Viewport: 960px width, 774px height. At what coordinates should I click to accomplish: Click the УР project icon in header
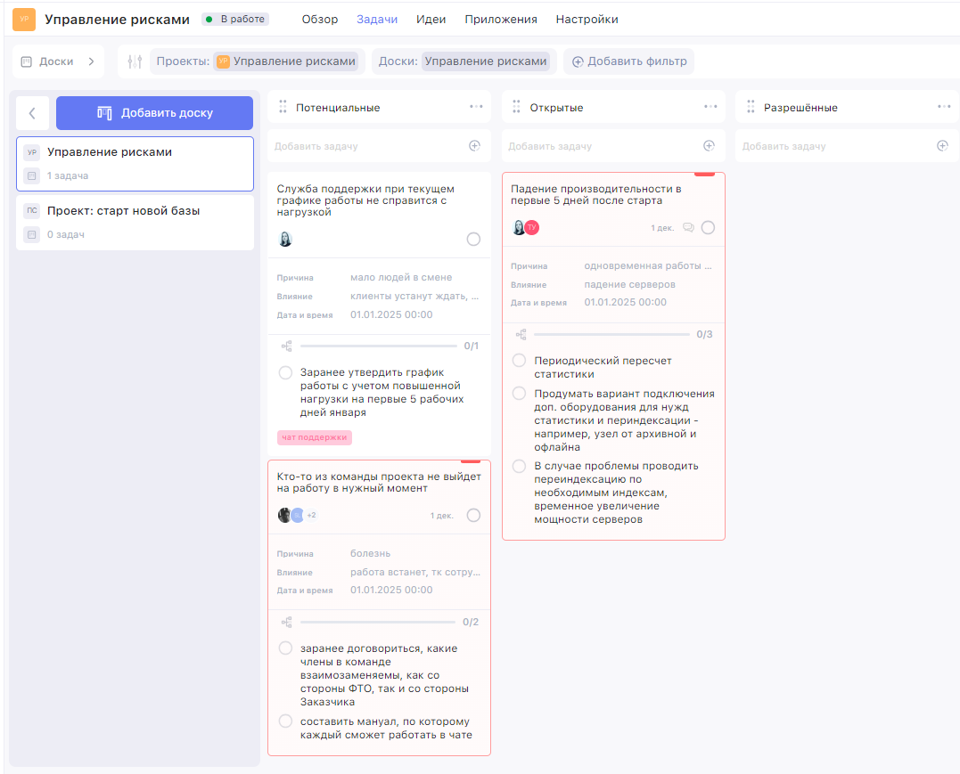(24, 20)
